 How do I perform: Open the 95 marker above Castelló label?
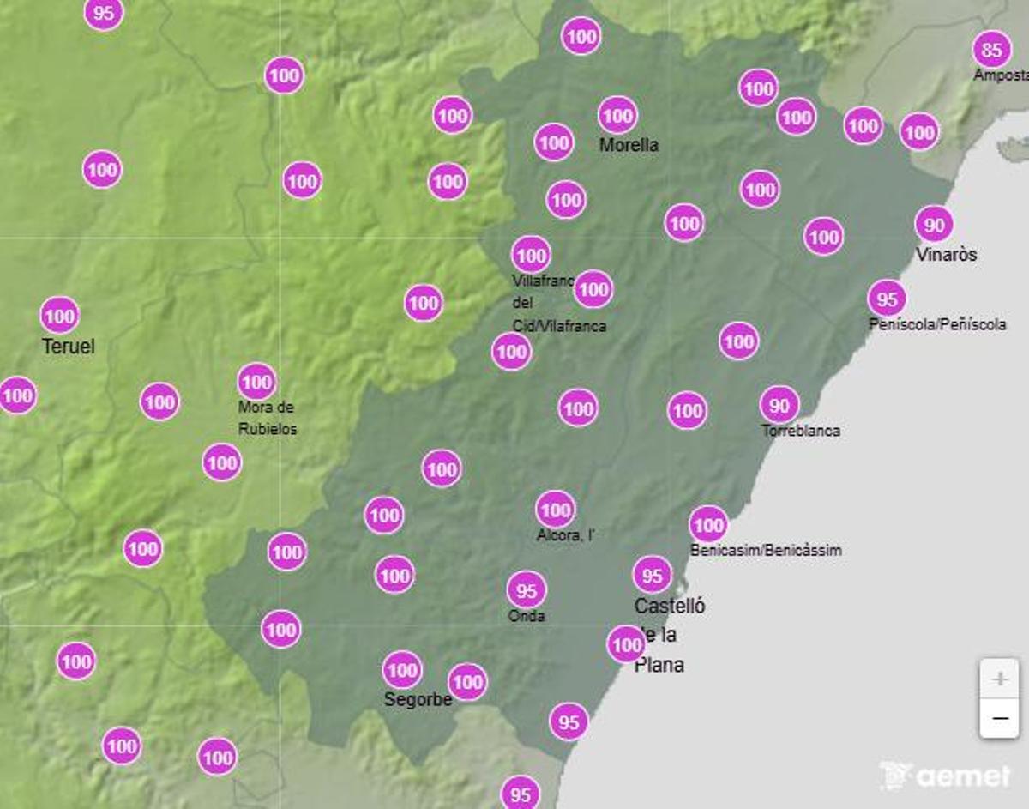click(652, 575)
